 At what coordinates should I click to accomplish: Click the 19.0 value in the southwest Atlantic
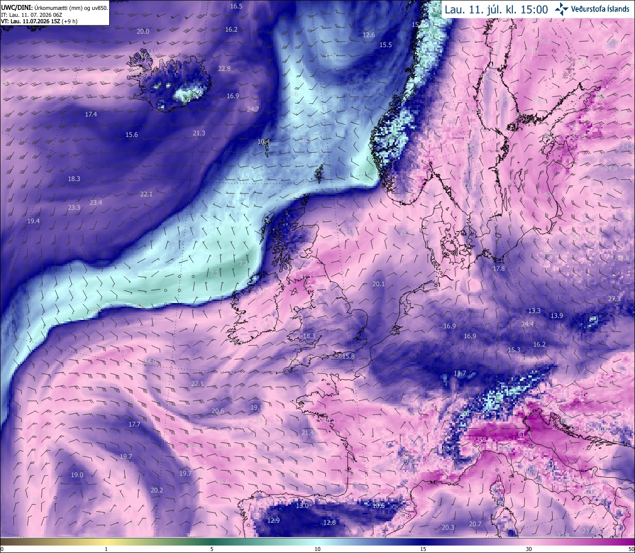click(77, 475)
